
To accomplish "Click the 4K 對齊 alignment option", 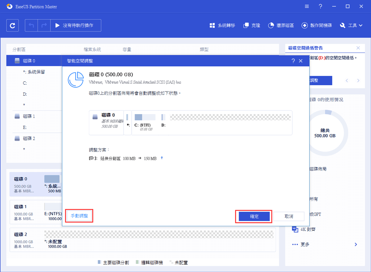I will pos(304,229).
